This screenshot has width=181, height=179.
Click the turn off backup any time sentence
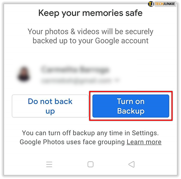point(90,133)
